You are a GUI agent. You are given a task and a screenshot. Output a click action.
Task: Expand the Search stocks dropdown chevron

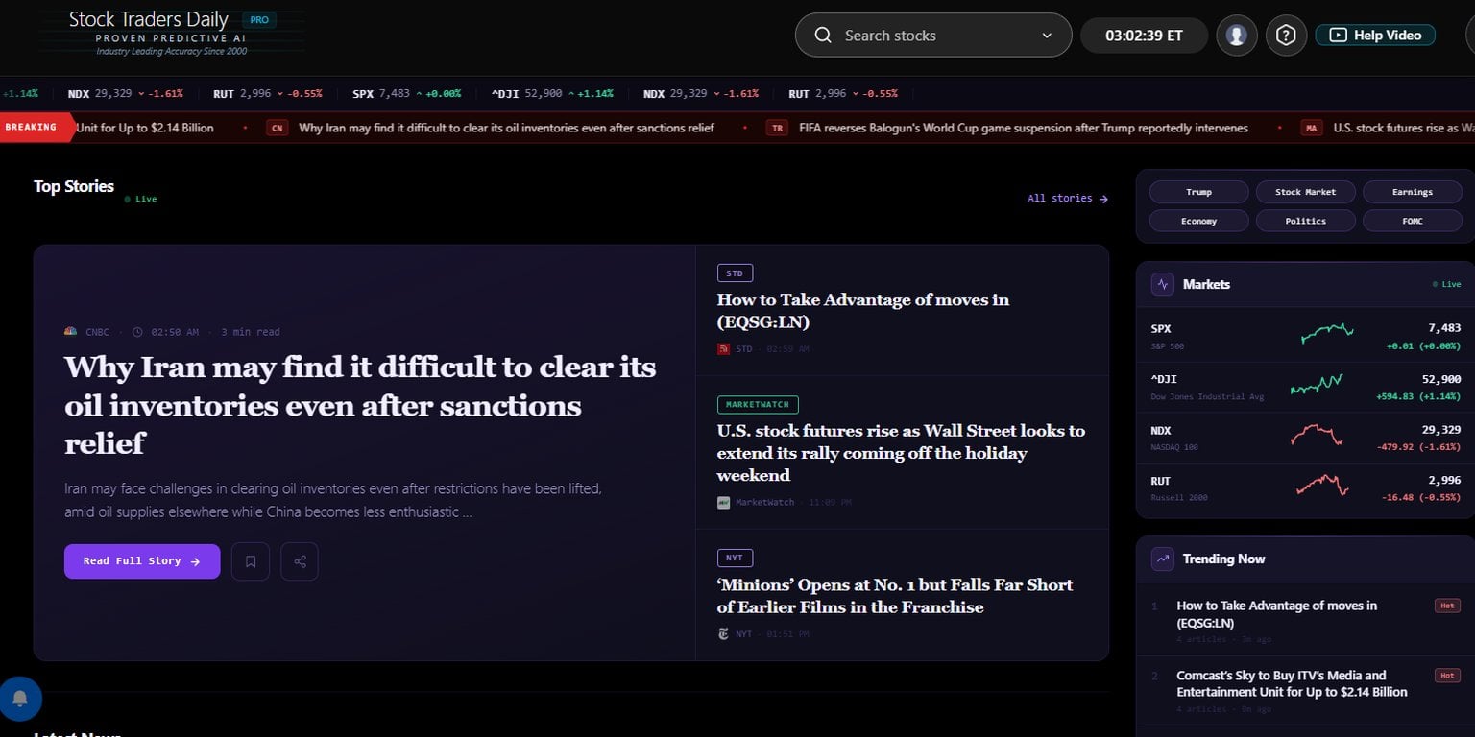(1046, 36)
